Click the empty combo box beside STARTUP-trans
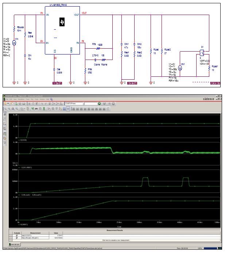225x253 pixels. coord(91,103)
